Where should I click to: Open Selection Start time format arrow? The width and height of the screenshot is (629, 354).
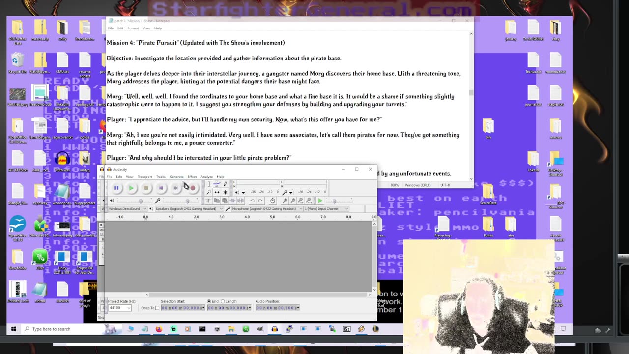pyautogui.click(x=203, y=308)
